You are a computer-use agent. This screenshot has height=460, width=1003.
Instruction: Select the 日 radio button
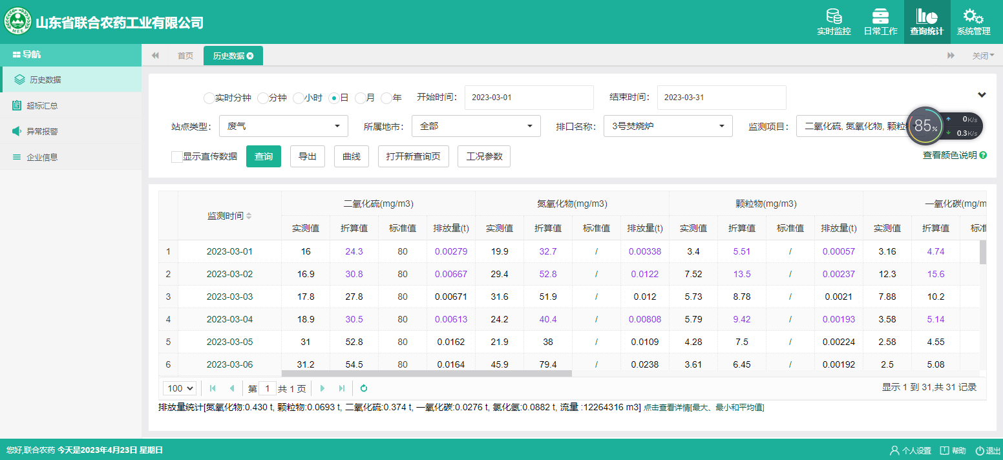click(333, 98)
